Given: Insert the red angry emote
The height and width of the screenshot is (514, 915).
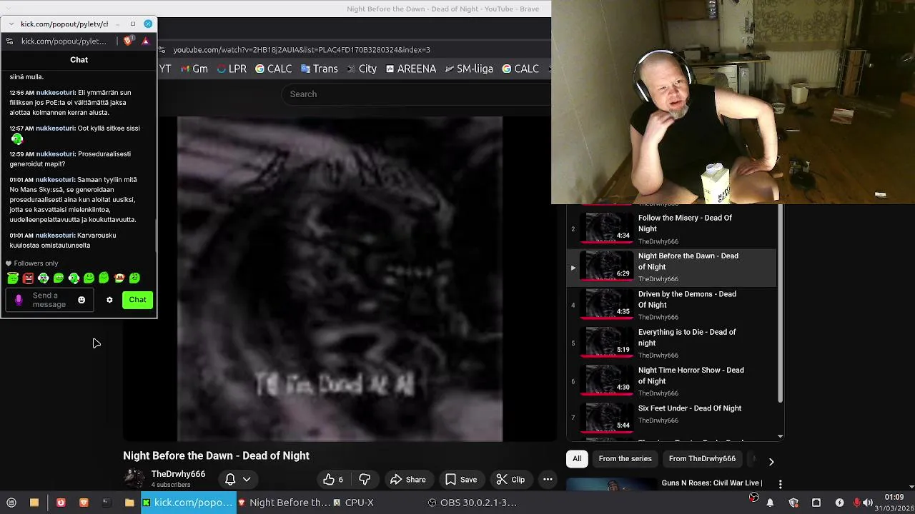Looking at the screenshot, I should point(28,278).
